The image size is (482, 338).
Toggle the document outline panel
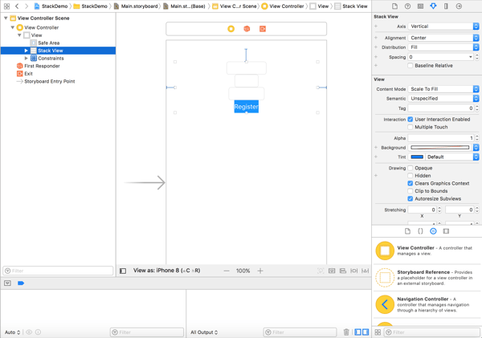coord(123,271)
